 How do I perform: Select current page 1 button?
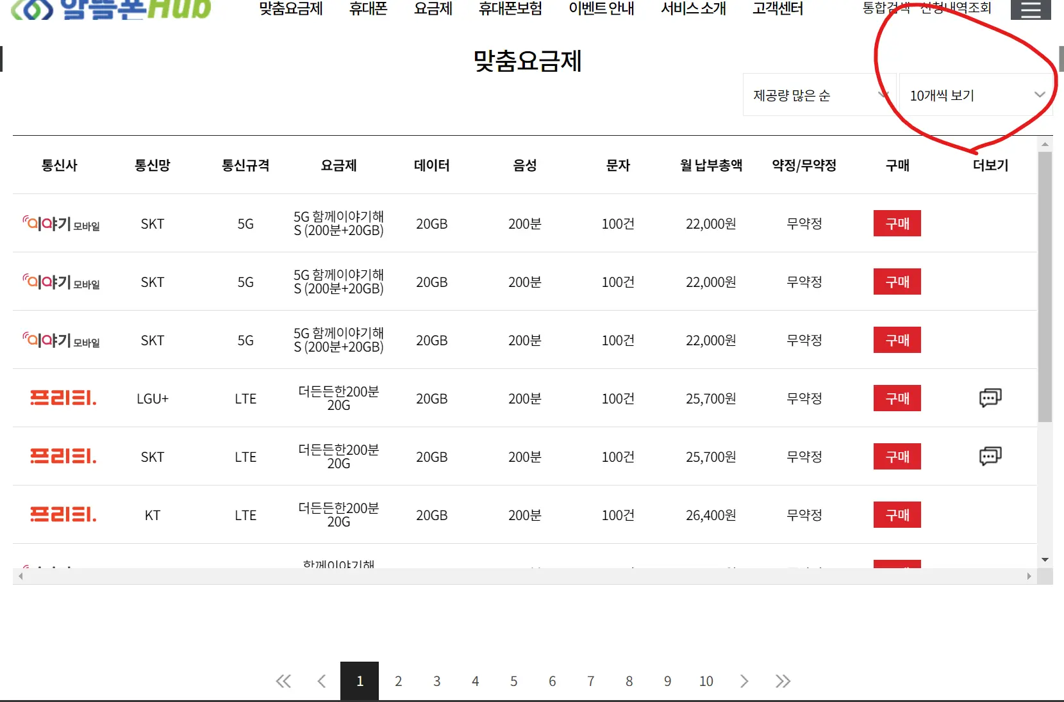pyautogui.click(x=360, y=681)
